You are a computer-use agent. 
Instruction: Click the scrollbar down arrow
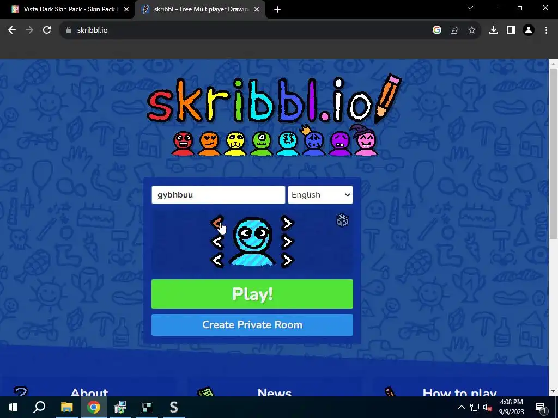tap(553, 392)
